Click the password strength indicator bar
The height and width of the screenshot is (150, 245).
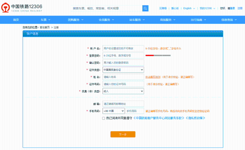tap(158, 55)
